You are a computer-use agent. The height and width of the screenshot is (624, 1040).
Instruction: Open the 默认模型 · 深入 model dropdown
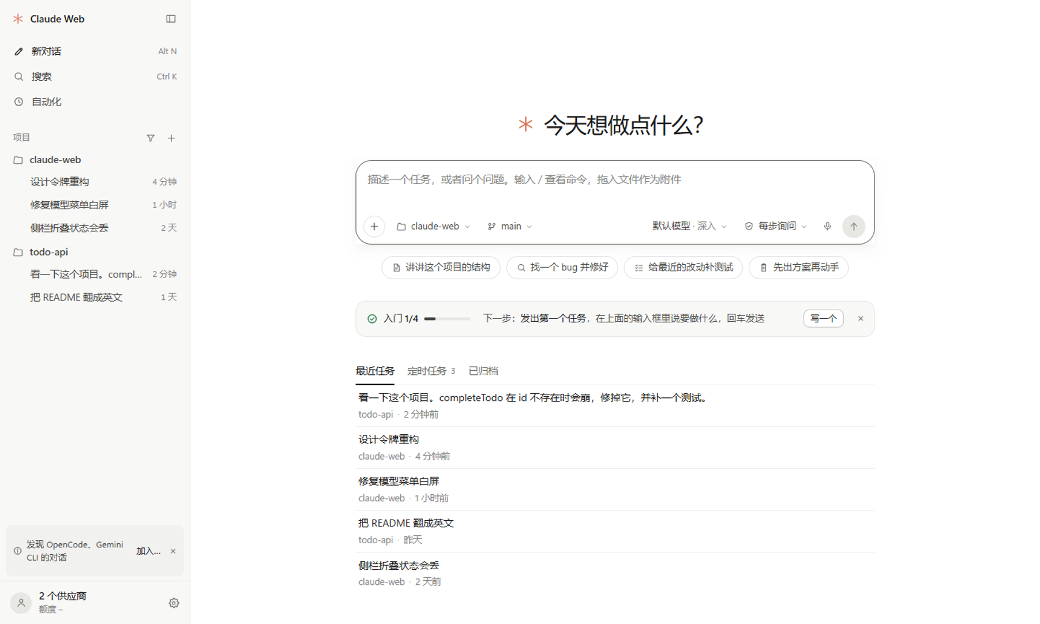click(689, 227)
